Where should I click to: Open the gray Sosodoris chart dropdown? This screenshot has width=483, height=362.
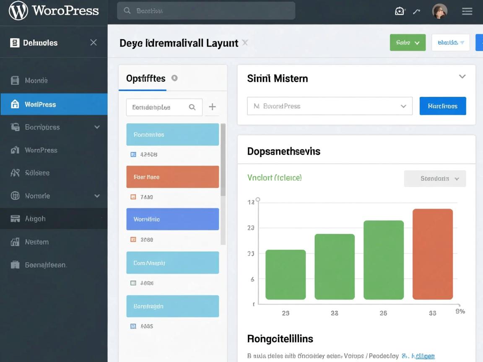click(x=435, y=178)
